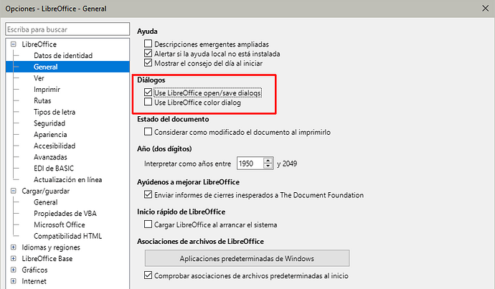This screenshot has width=495, height=289.
Task: Expand the Internet tree node
Action: 14,282
